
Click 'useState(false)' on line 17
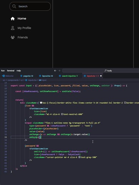point(71,91)
